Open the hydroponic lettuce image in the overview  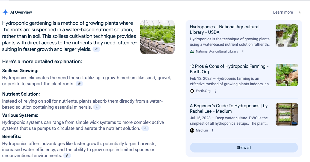coord(157,37)
